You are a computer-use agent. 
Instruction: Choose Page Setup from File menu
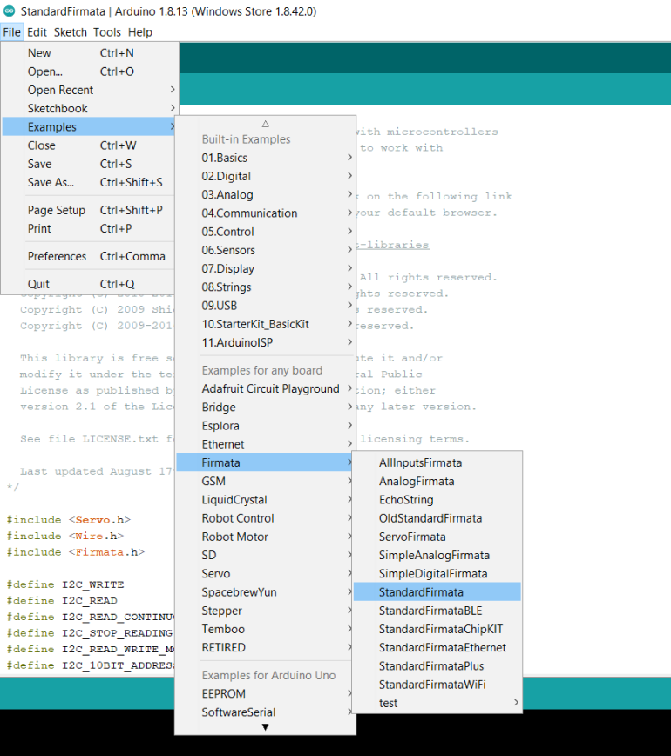pos(57,210)
